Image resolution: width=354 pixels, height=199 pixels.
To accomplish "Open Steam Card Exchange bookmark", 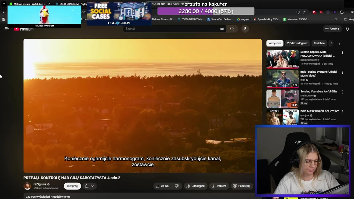I will [220, 19].
